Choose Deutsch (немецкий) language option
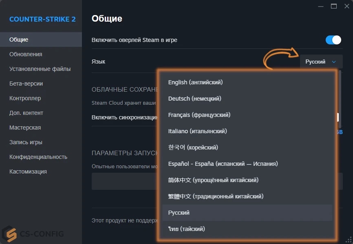This screenshot has width=353, height=244. tap(194, 98)
